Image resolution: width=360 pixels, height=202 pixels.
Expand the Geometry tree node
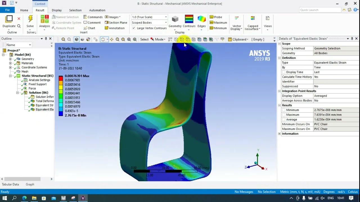(10, 59)
